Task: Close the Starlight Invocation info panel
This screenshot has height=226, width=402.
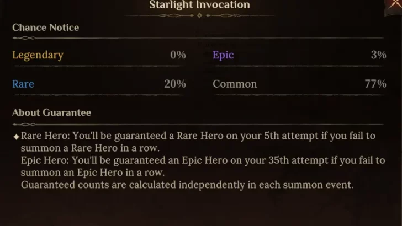Action: pos(395,4)
